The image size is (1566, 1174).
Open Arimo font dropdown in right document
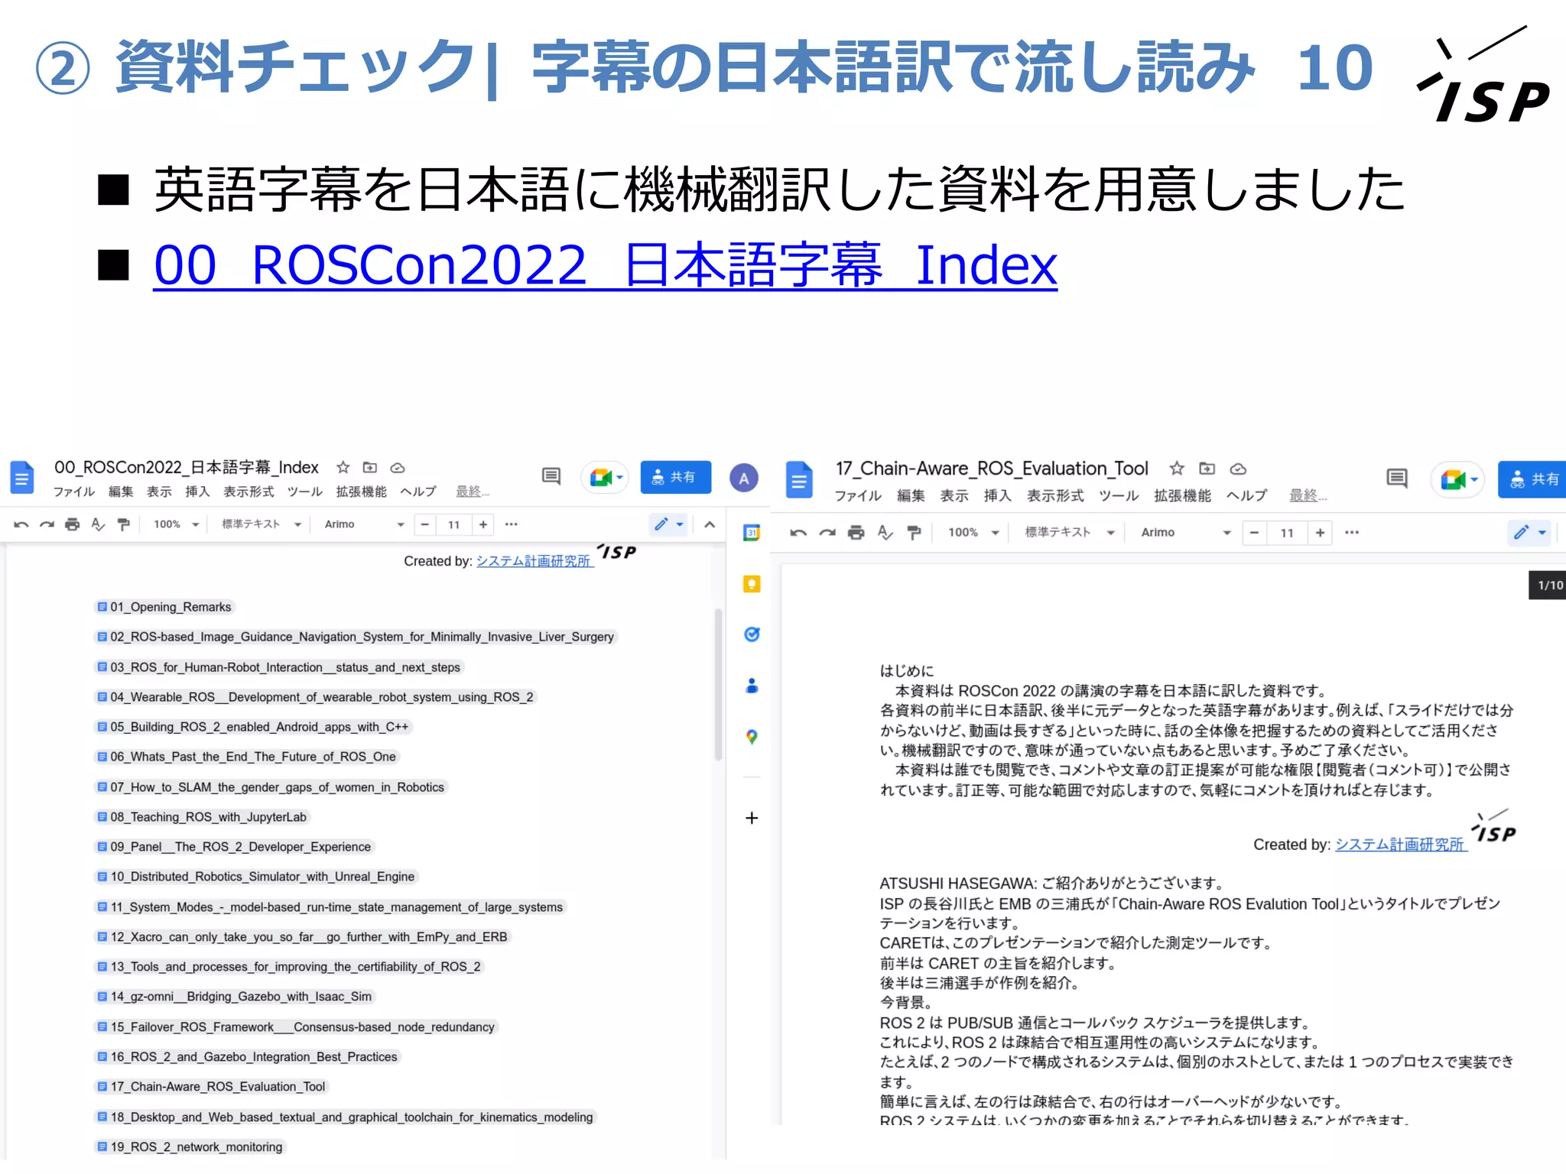coord(1185,533)
